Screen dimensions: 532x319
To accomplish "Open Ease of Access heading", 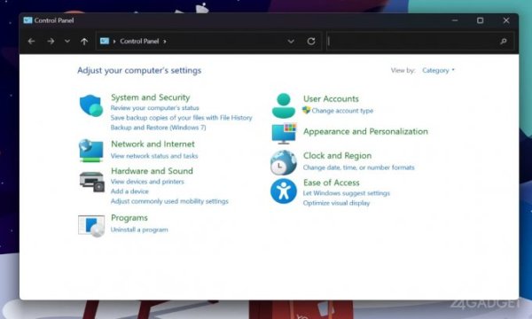I will point(331,183).
